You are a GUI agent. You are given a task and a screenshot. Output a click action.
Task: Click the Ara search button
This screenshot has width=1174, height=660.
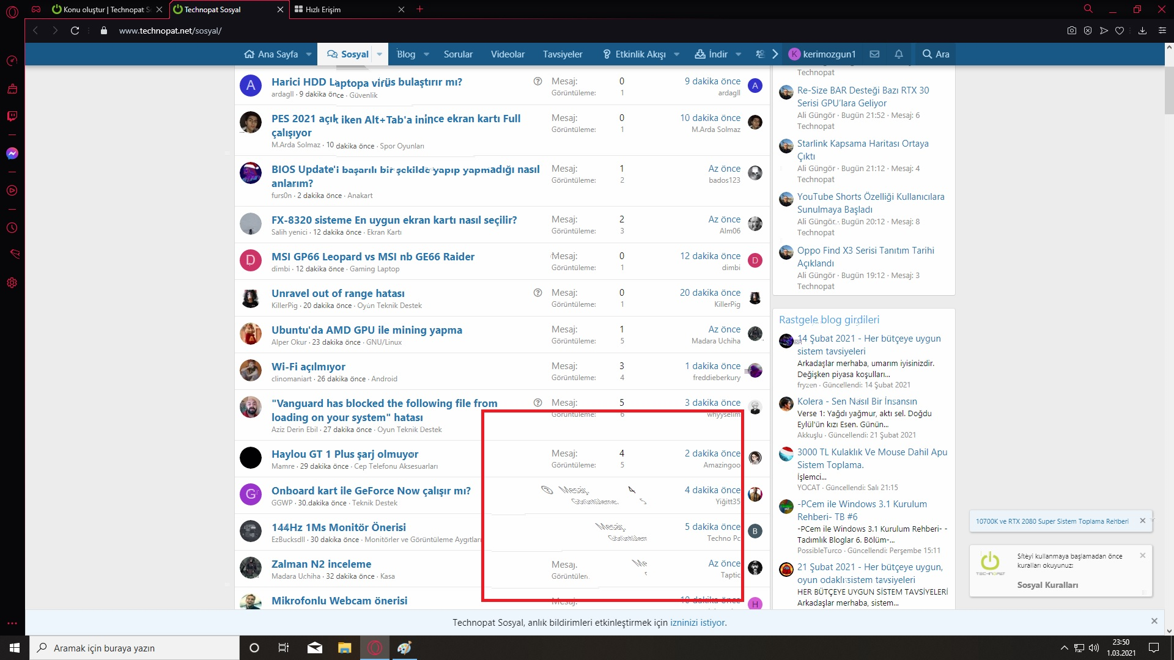(x=936, y=54)
